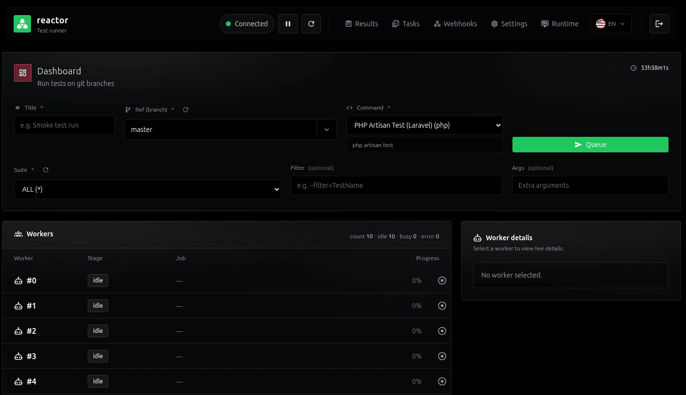
Task: Click the Stage column header
Action: (x=95, y=258)
